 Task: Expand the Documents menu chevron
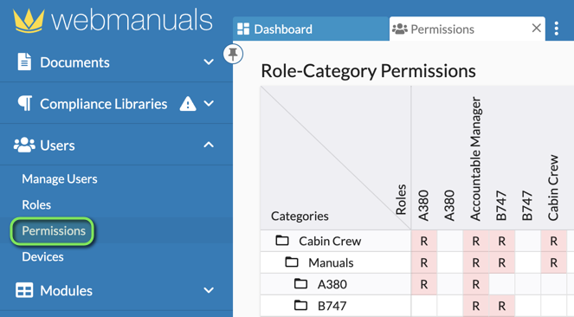209,61
